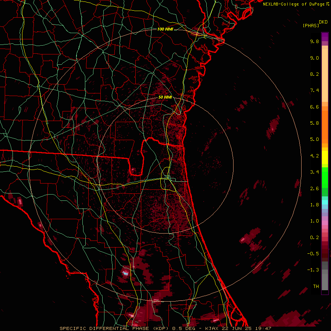Viewport: 331px width, 331px height.
Task: Click the 1.8 scale value
Action: [314, 205]
